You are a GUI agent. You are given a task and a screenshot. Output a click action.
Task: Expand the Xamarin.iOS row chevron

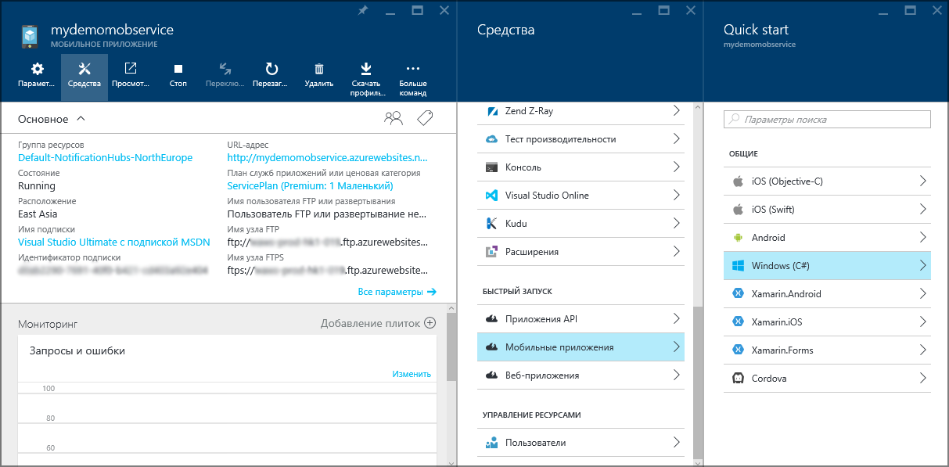[923, 322]
